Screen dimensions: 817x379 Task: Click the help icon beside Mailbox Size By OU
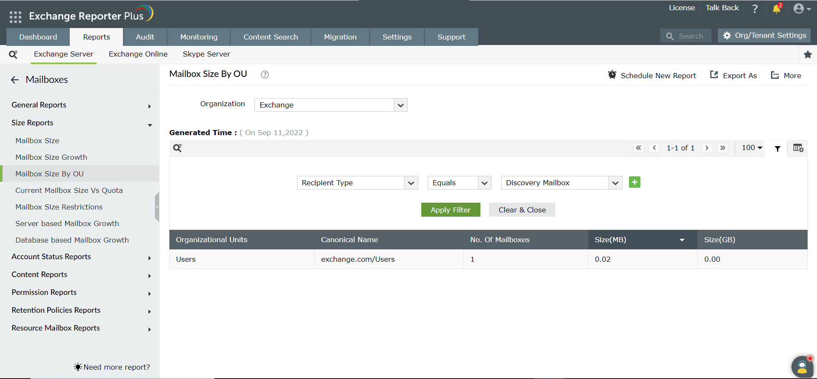265,75
